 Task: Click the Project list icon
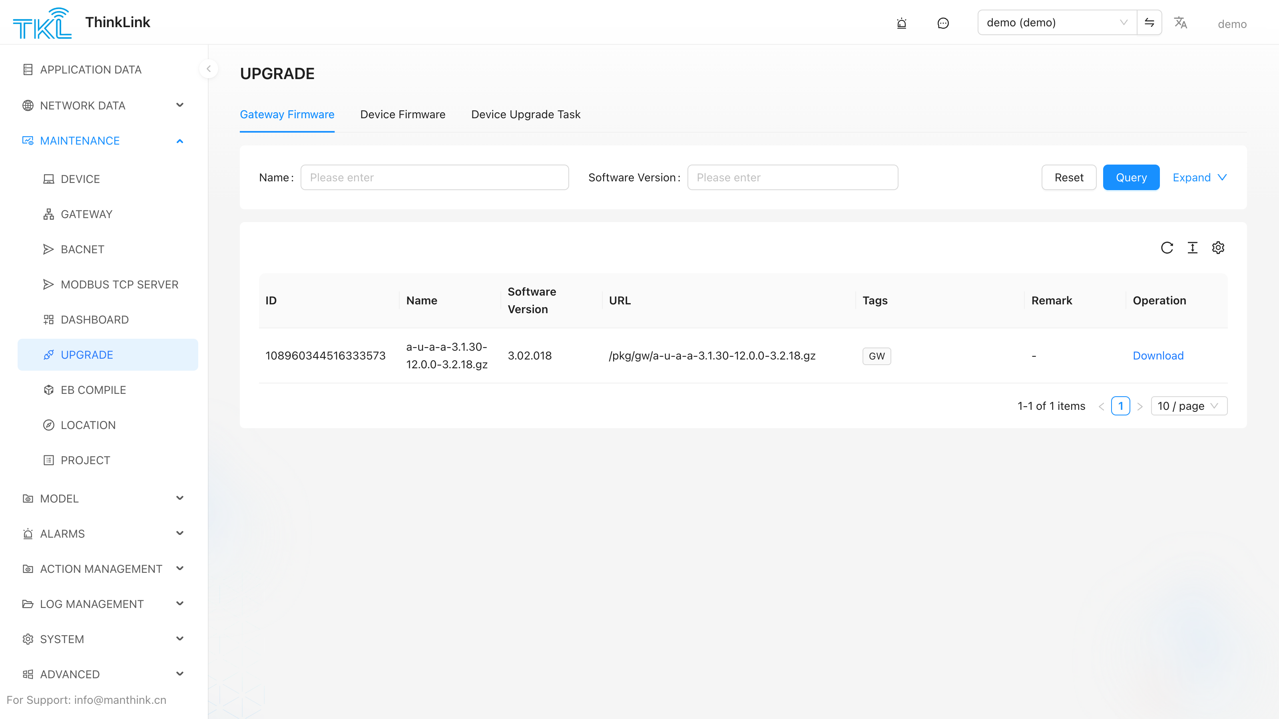pos(48,461)
